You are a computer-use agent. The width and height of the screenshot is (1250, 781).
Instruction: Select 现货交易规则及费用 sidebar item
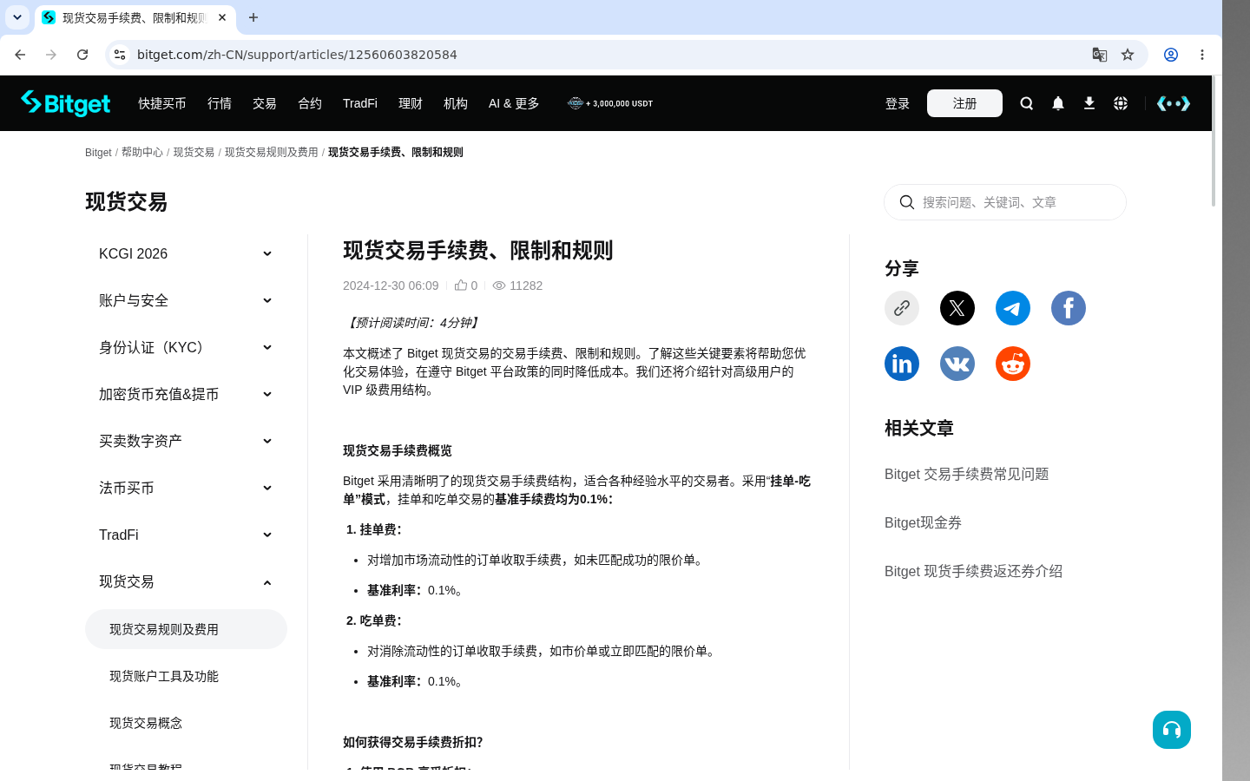point(186,629)
